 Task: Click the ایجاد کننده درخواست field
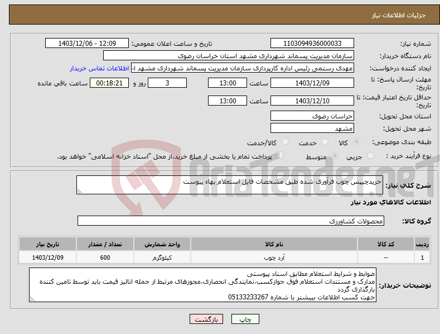243,68
